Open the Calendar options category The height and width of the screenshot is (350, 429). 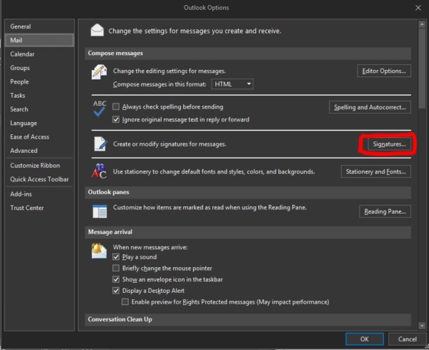39,54
